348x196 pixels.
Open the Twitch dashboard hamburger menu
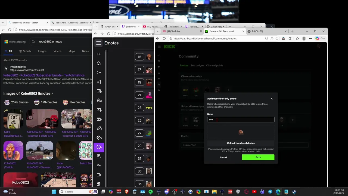[x=99, y=43]
